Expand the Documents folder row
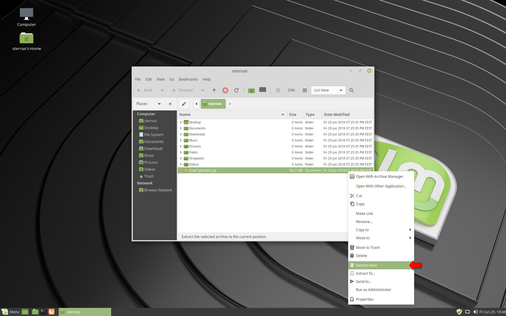The image size is (506, 316). click(181, 128)
